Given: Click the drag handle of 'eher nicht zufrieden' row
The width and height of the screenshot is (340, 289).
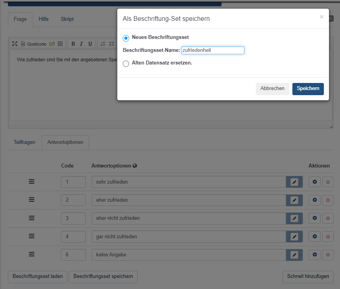Looking at the screenshot, I should click(x=32, y=218).
